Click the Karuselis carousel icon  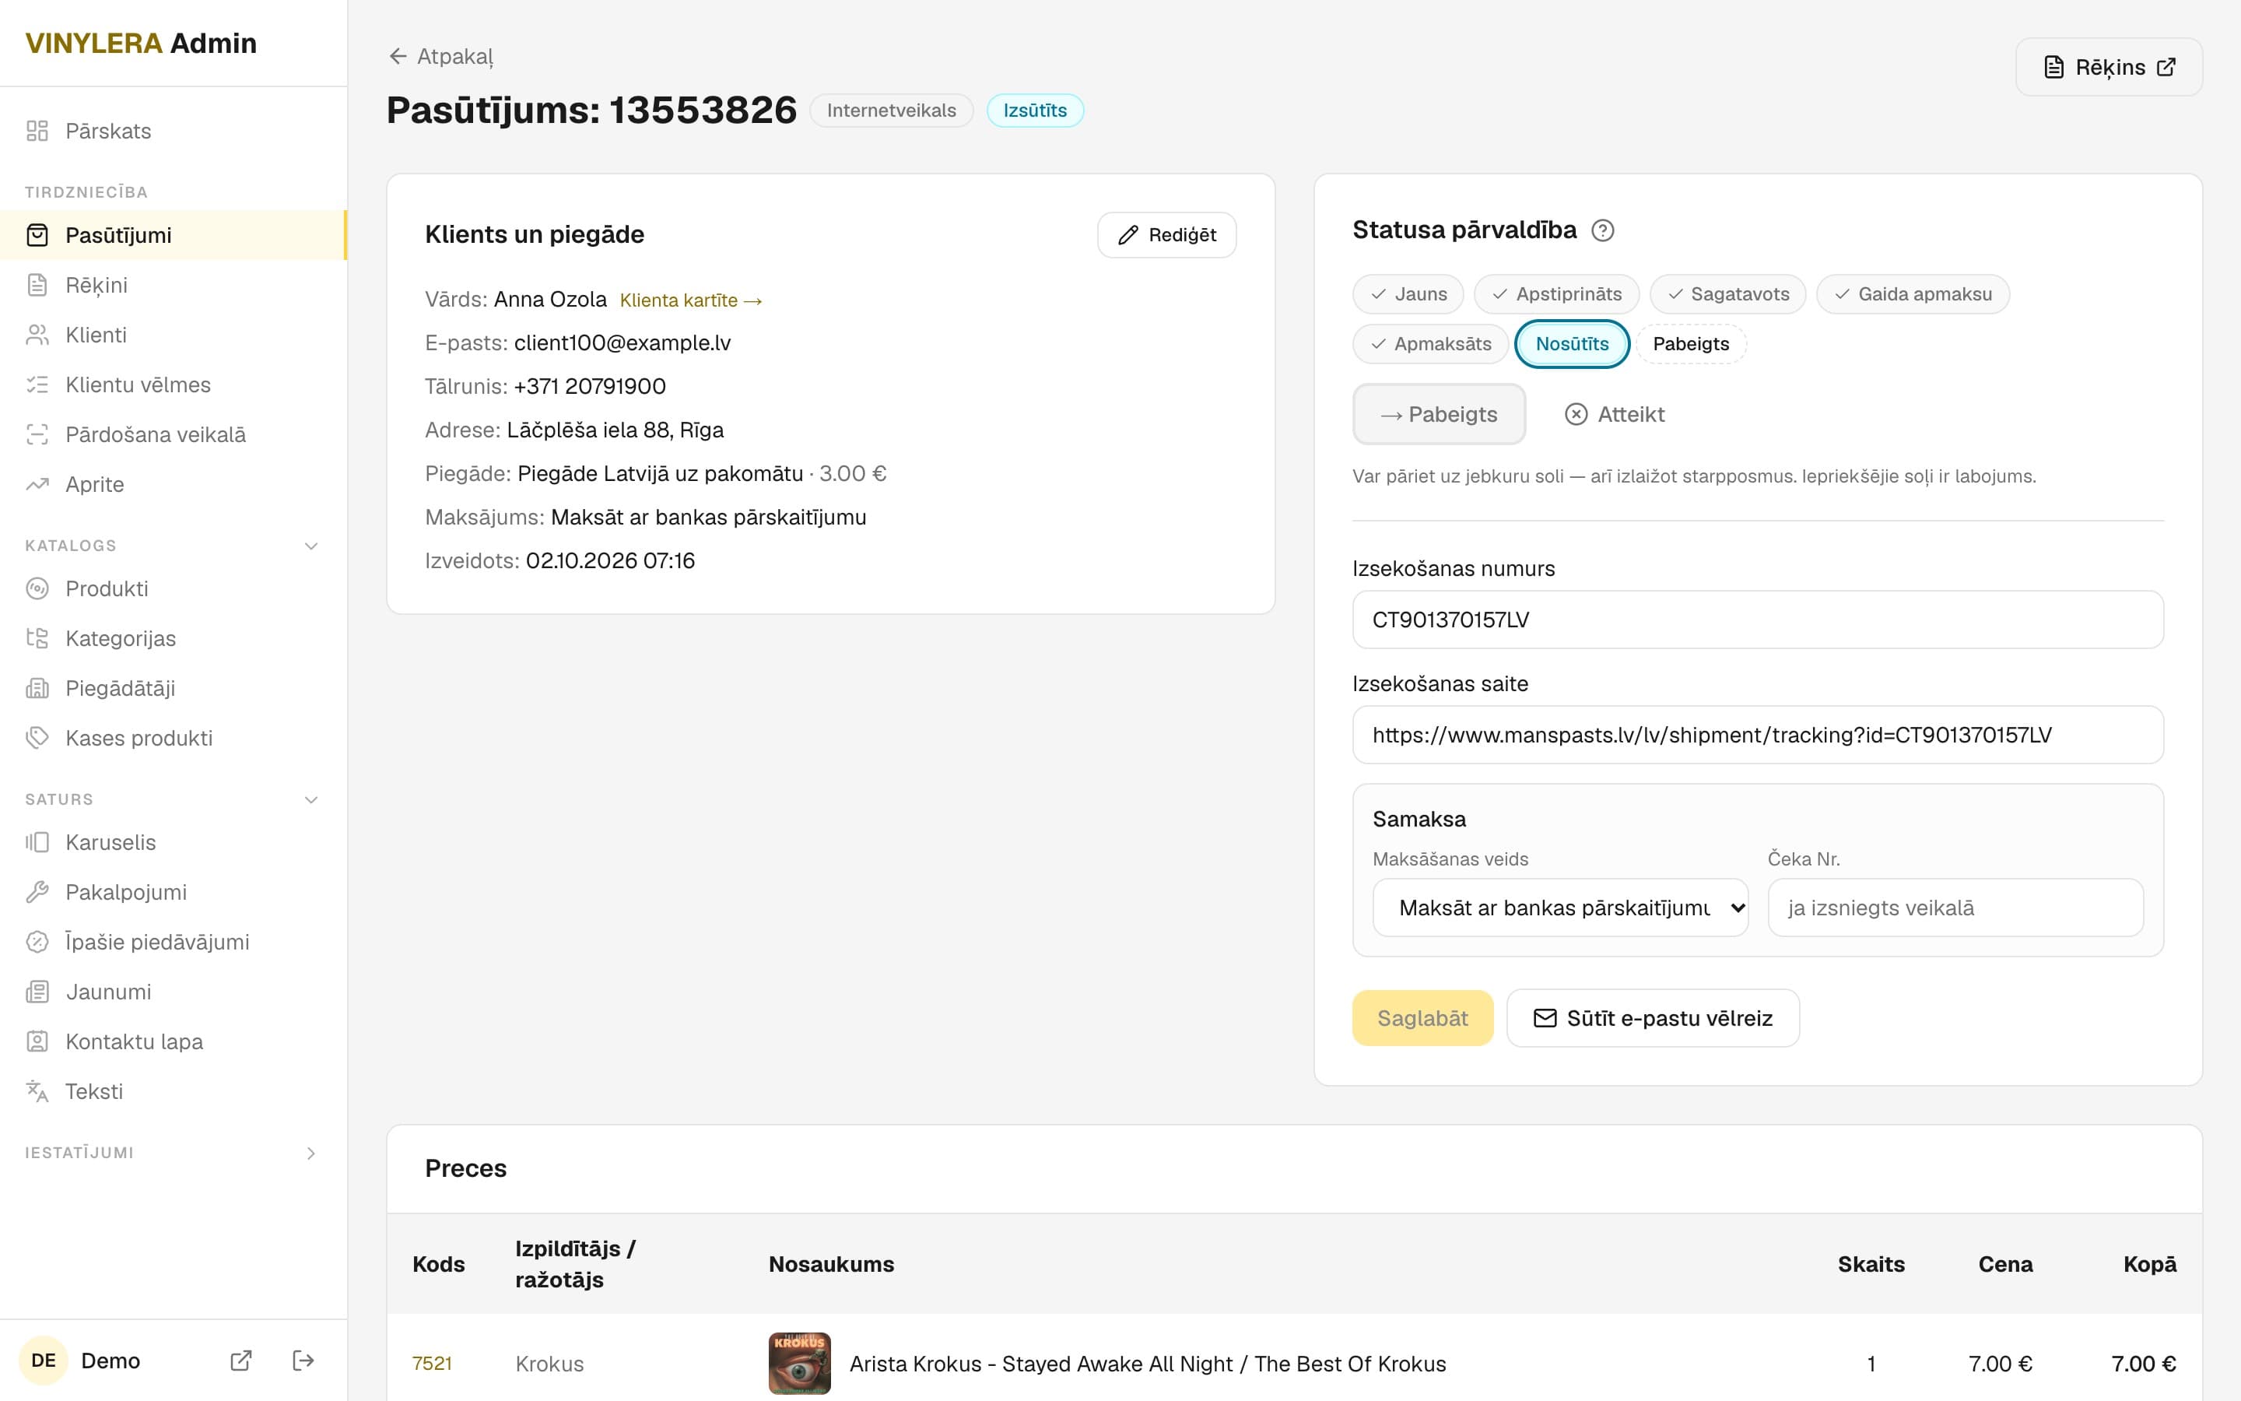click(37, 842)
